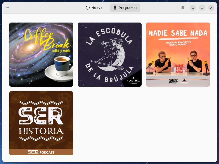The height and width of the screenshot is (164, 219).
Task: Switch to the Nuevo tab
Action: point(94,8)
